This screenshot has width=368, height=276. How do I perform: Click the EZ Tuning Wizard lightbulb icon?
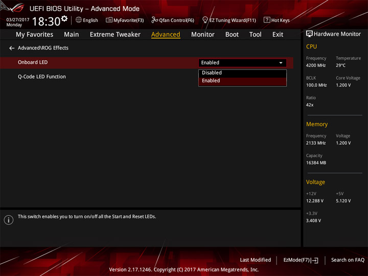[x=205, y=20]
